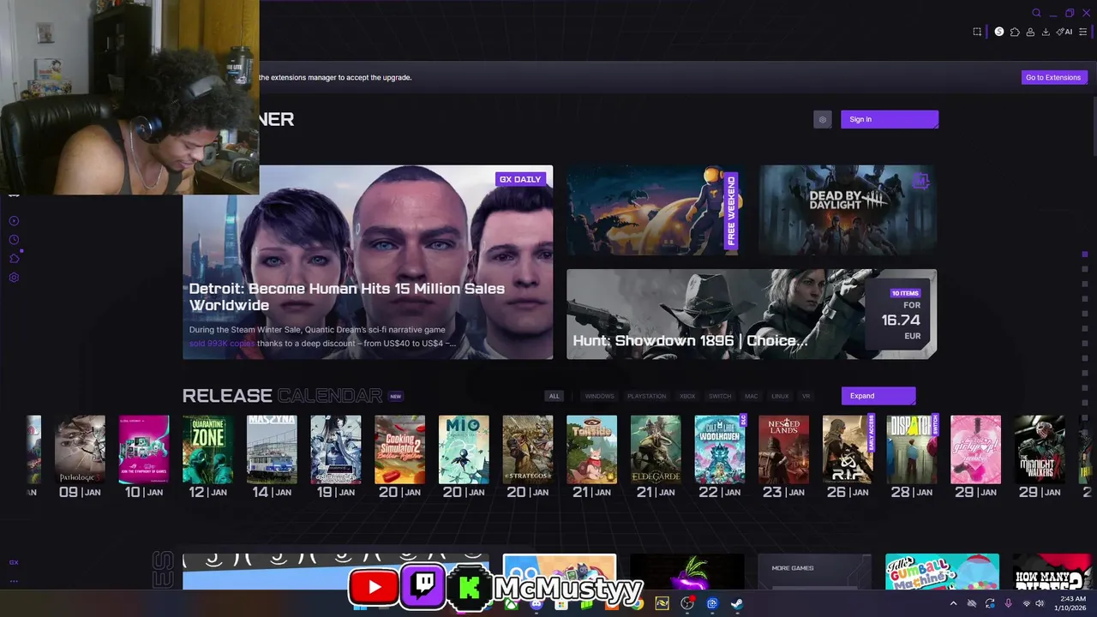The height and width of the screenshot is (617, 1097).
Task: Click the GX DAILY badge
Action: point(520,179)
